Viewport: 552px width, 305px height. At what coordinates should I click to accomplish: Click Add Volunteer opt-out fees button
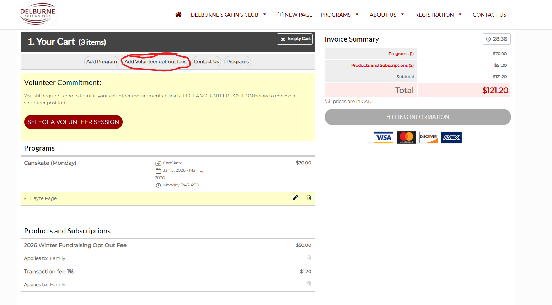pyautogui.click(x=155, y=62)
